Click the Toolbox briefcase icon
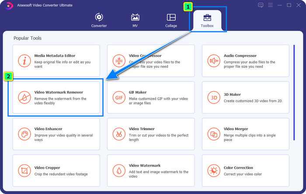This screenshot has height=194, width=306. tap(207, 17)
